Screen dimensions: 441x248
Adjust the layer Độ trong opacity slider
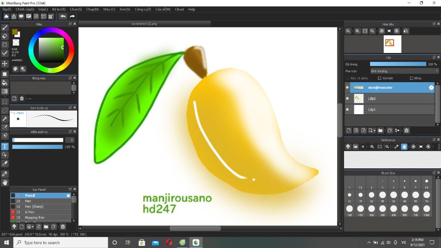398,64
